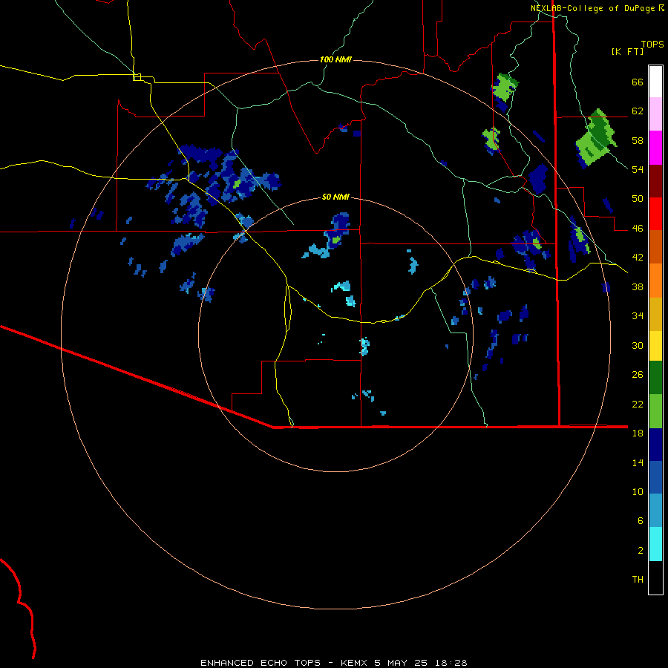The height and width of the screenshot is (668, 668).
Task: Select the [K FT] units label
Action: 627,51
